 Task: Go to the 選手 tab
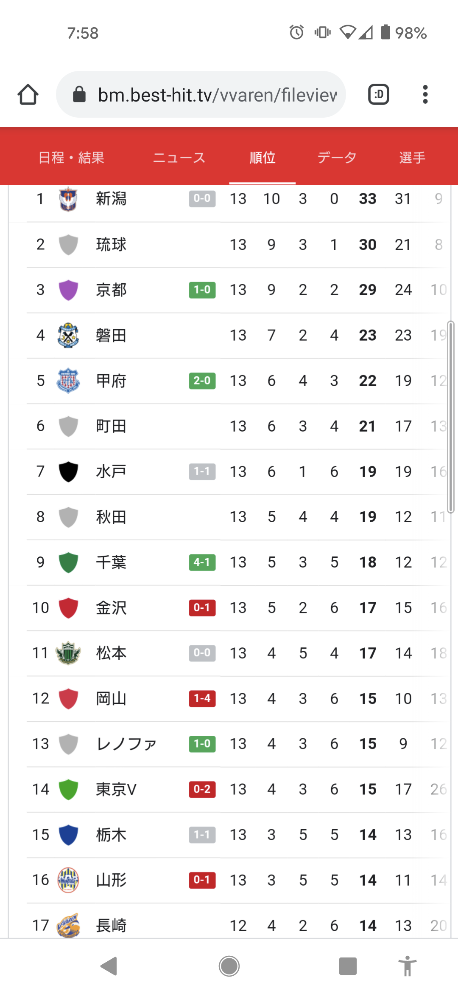pyautogui.click(x=412, y=158)
